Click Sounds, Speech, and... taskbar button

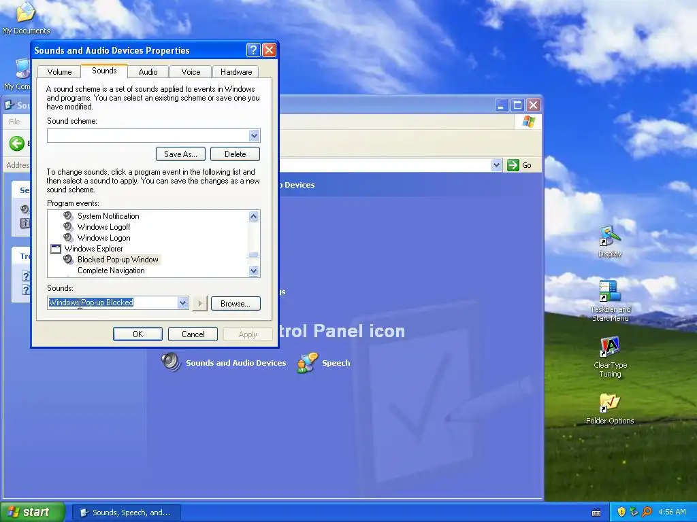pyautogui.click(x=126, y=512)
